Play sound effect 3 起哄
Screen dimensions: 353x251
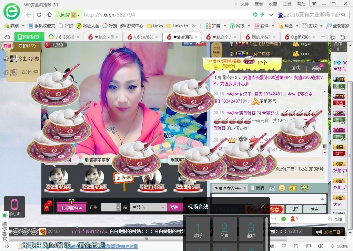[251, 229]
